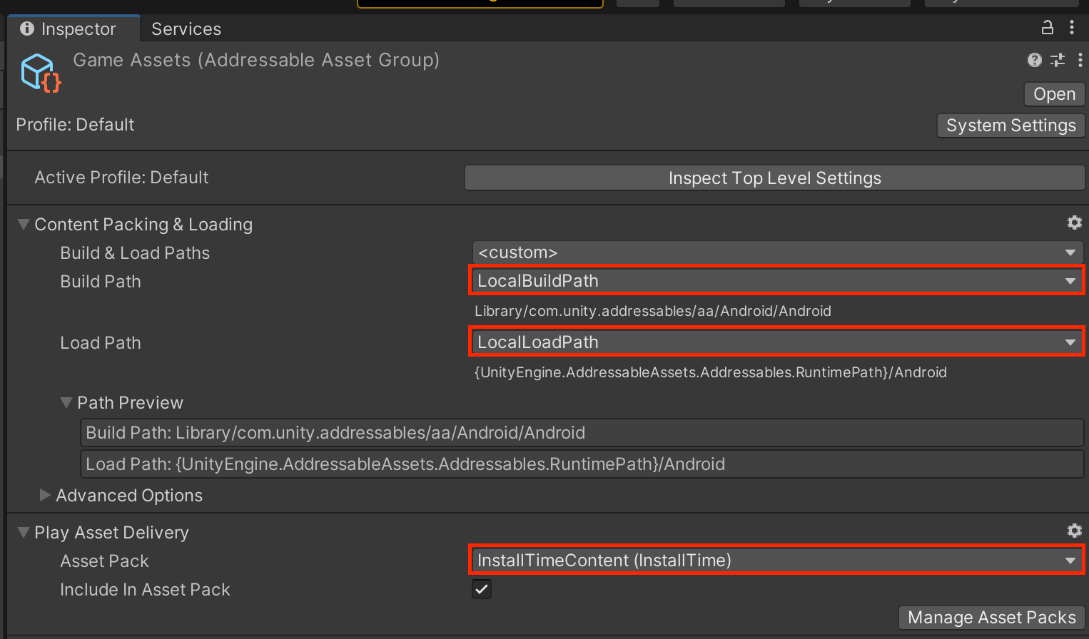Open the Inspector tab's three-dot menu
This screenshot has height=639, width=1089.
(x=1072, y=28)
